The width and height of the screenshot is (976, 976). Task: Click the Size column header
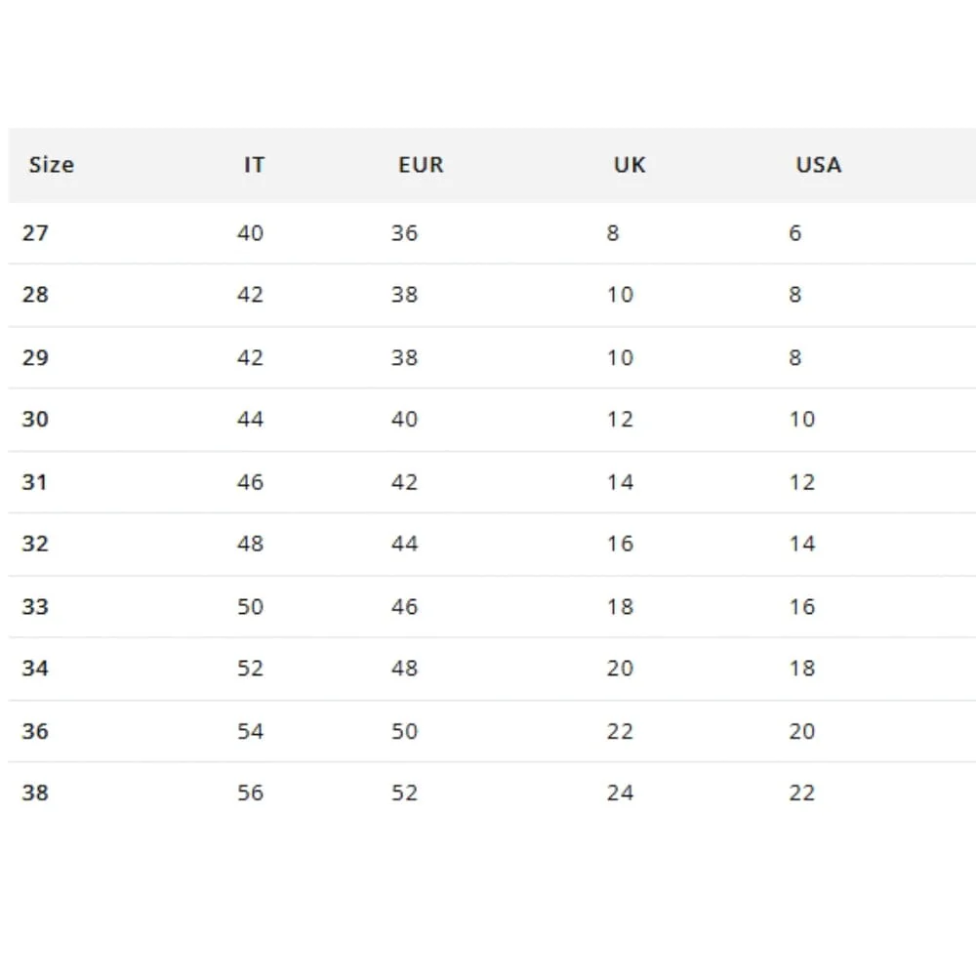click(51, 165)
